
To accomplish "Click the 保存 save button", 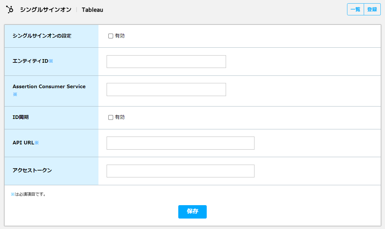I will [192, 212].
